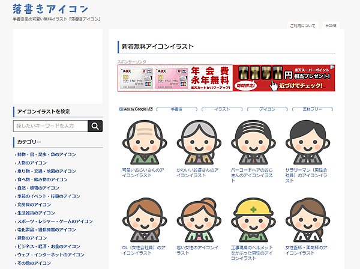Viewport: 360px width, 269px height.
Task: Open 季節のイベント・行事のアイコン category
Action: (x=49, y=196)
